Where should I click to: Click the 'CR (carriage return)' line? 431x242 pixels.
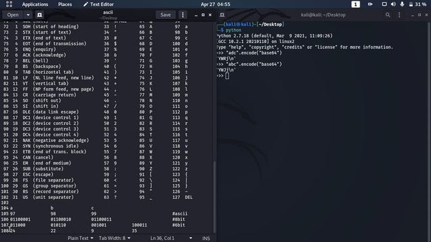49,95
